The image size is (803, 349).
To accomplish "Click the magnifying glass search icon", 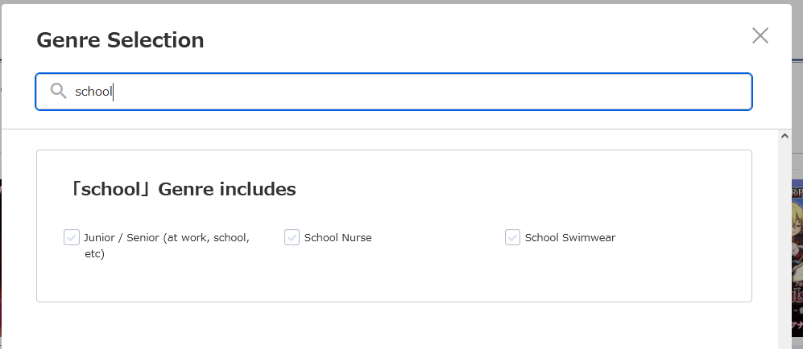I will click(x=58, y=91).
